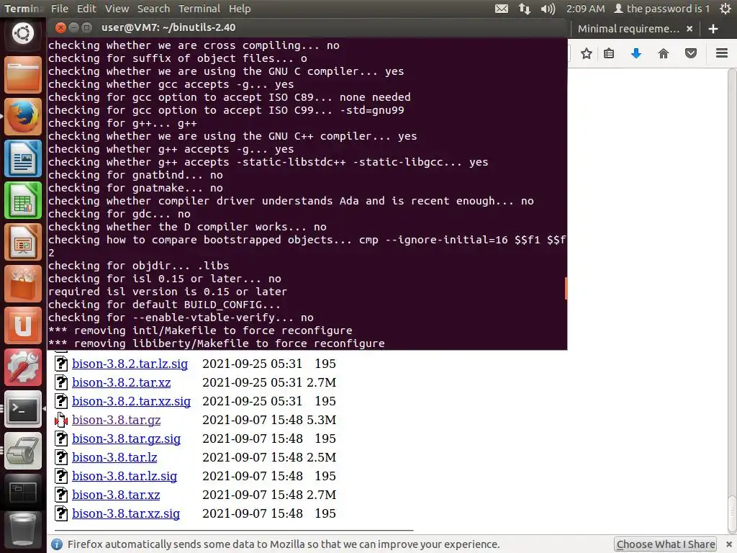Click file icon beside bison-3.8.tar.gz
This screenshot has height=553, width=737.
coord(61,420)
